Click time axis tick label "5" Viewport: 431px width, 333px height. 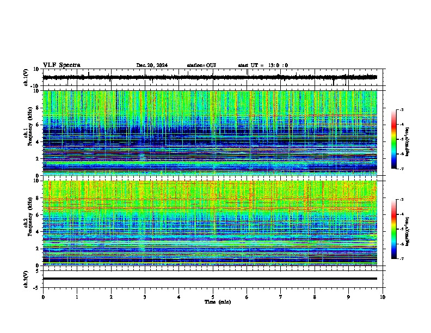[x=213, y=297]
